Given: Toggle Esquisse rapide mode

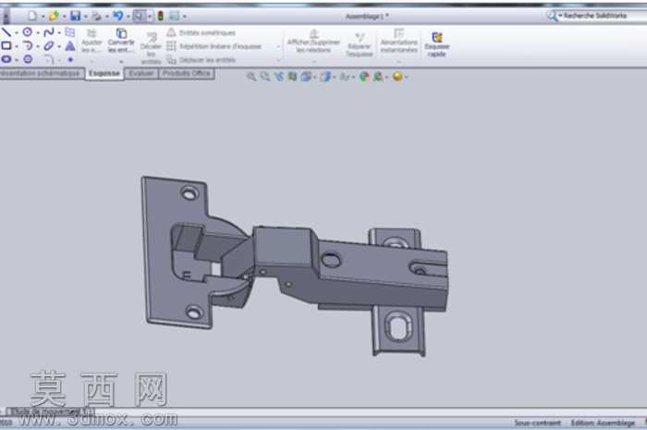Looking at the screenshot, I should (437, 44).
